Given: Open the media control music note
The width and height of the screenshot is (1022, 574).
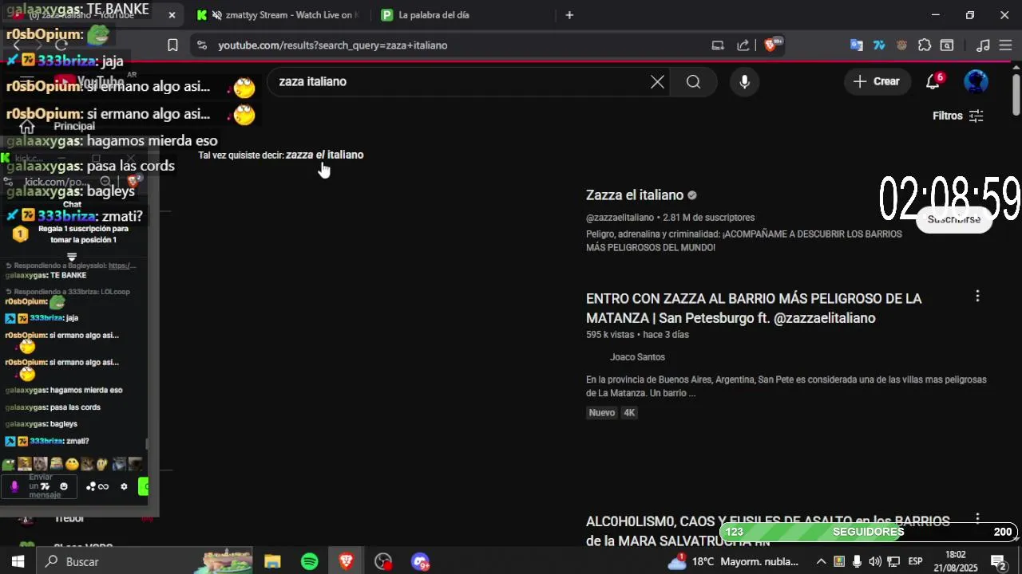Looking at the screenshot, I should click(x=984, y=45).
